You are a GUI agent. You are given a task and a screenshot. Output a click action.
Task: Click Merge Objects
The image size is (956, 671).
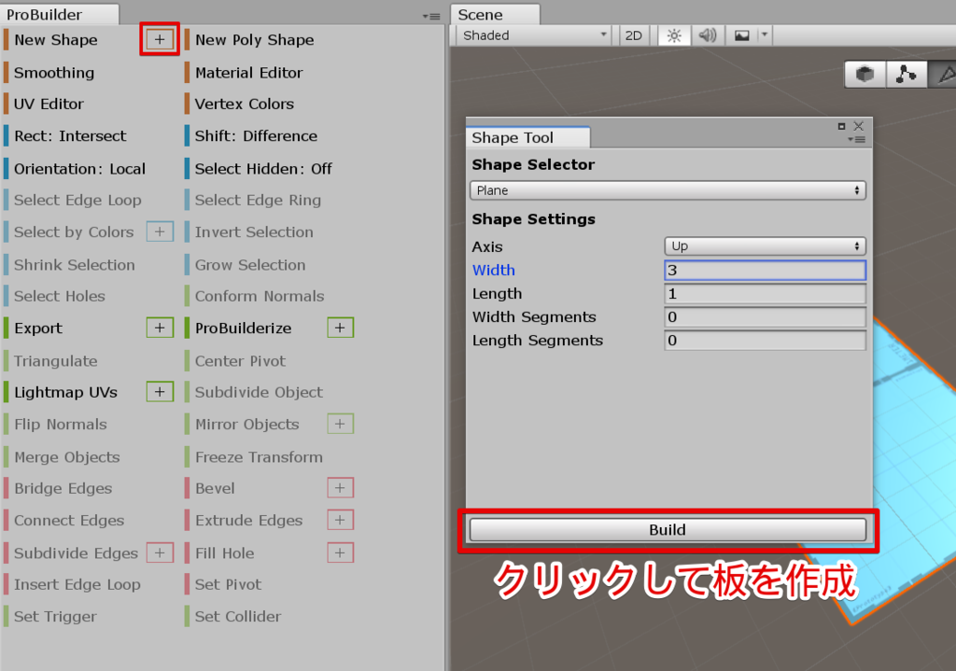tap(67, 457)
